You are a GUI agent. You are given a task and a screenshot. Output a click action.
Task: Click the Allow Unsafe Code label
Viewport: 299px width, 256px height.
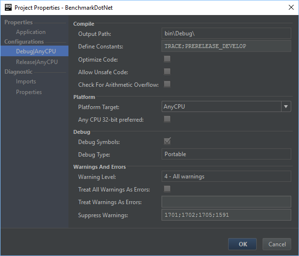(x=103, y=72)
